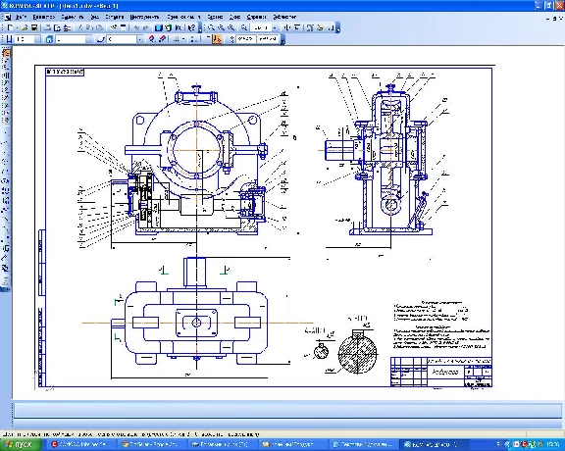The height and width of the screenshot is (451, 565).
Task: Toggle the grid display button
Action: click(x=177, y=39)
